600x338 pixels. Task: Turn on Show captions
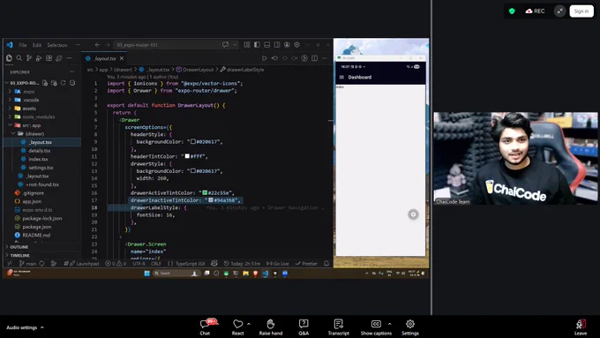click(x=376, y=327)
